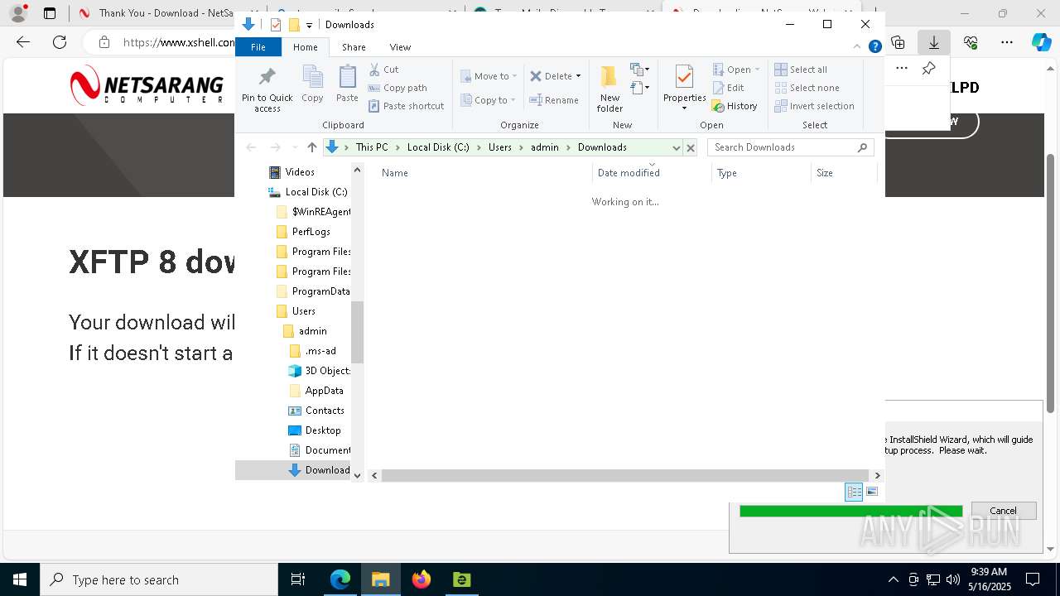Select the Home ribbon tab
Image resolution: width=1060 pixels, height=596 pixels.
point(305,47)
